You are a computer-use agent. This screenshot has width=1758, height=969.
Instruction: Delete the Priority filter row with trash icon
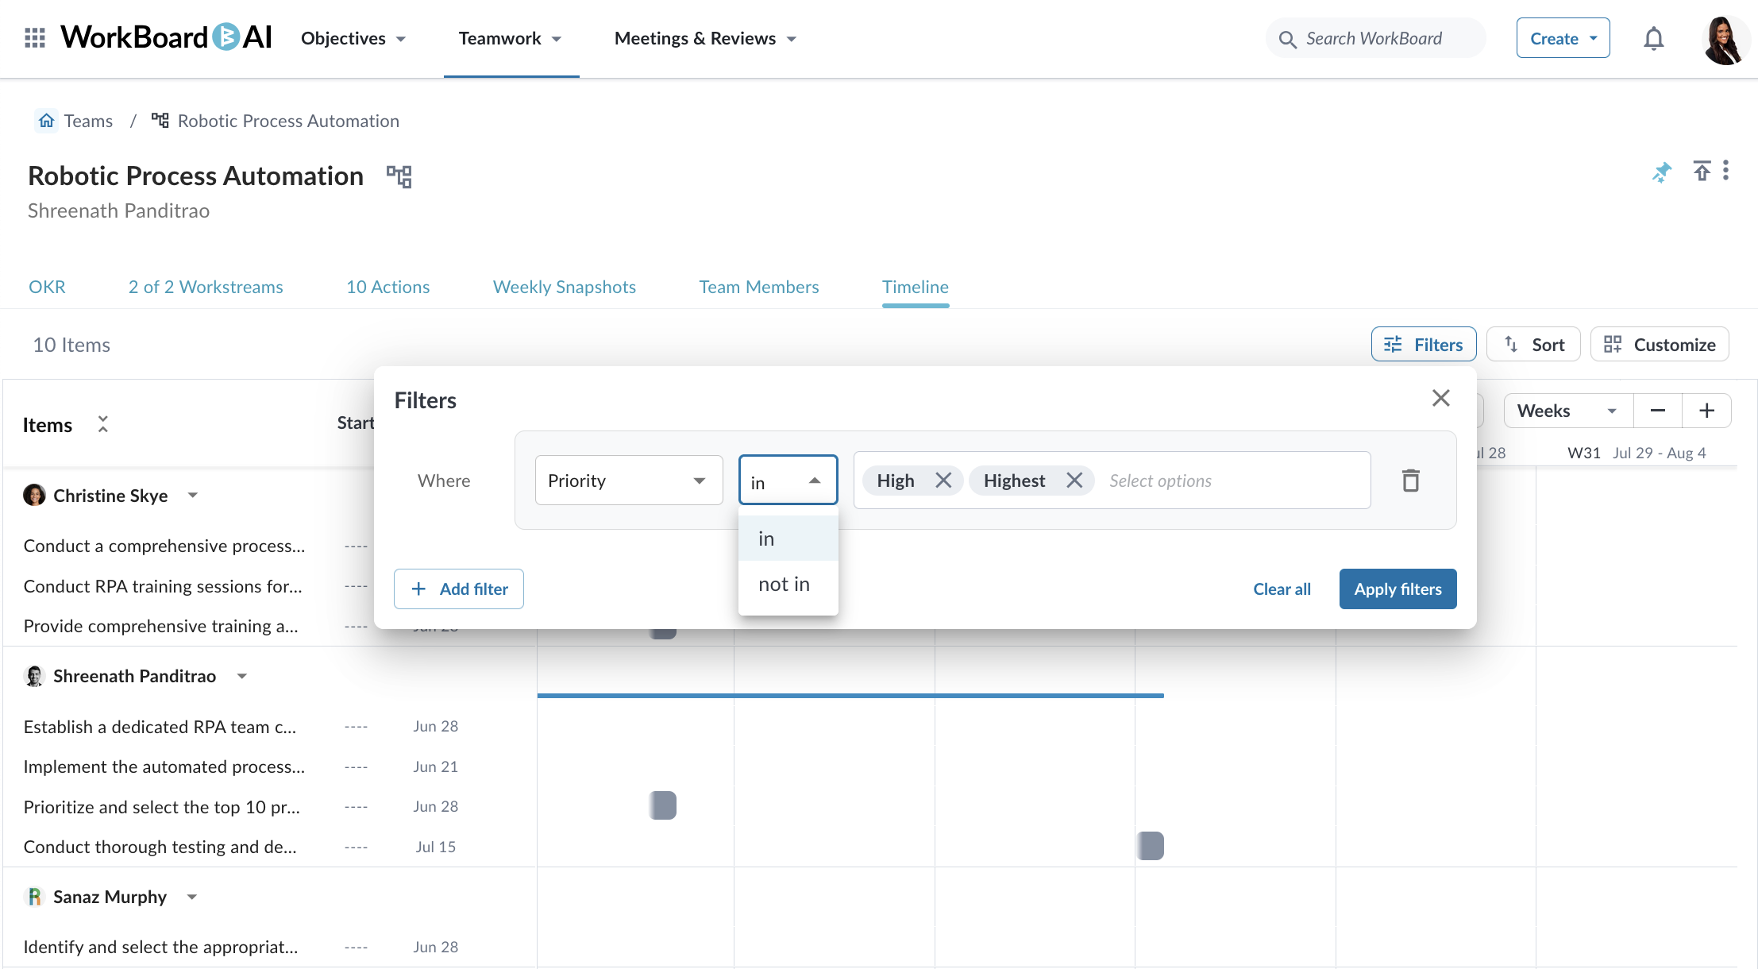(1410, 481)
